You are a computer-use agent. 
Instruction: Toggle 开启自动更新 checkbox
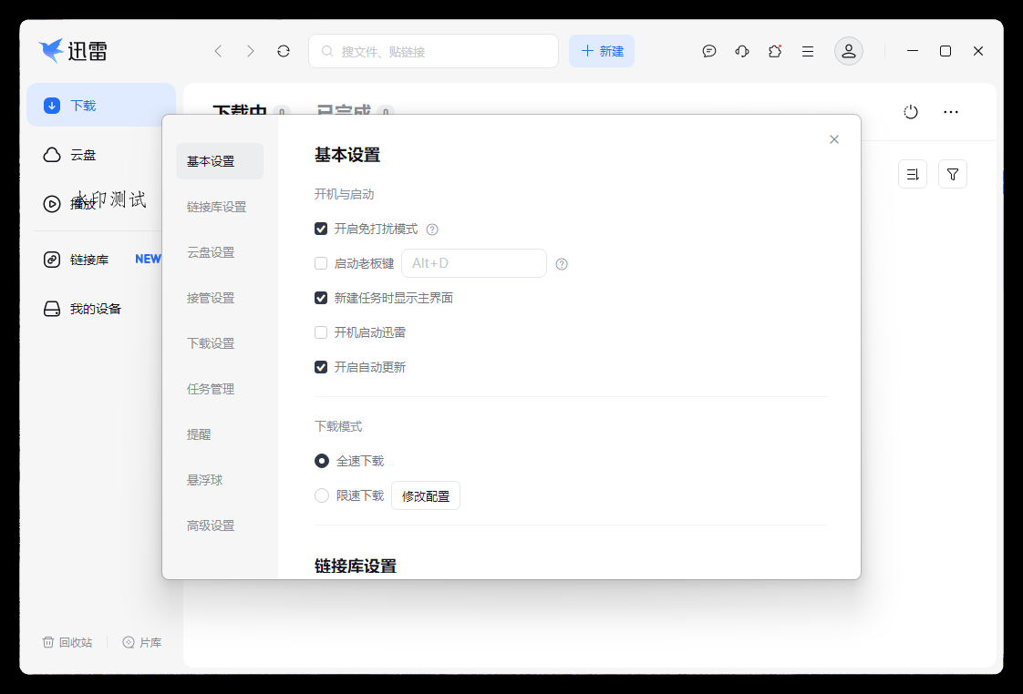pyautogui.click(x=321, y=367)
